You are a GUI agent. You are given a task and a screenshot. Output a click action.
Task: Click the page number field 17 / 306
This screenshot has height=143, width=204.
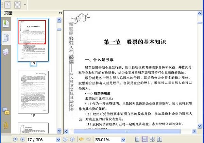coord(41,140)
